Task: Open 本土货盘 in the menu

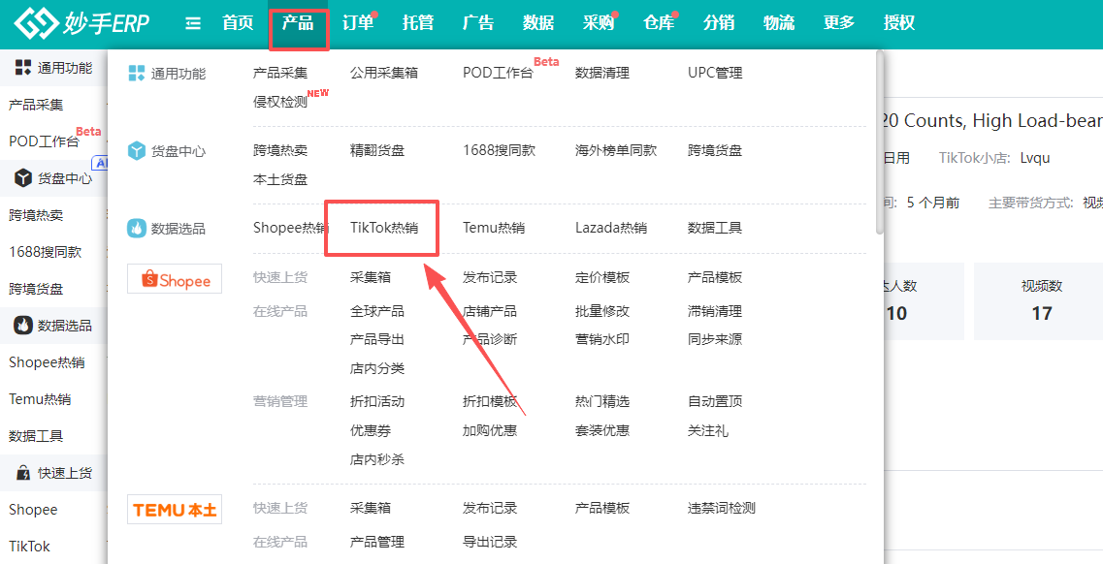Action: click(x=280, y=180)
